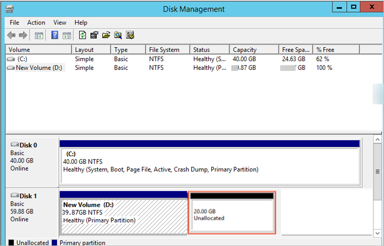
Task: Click Basic in the New Volume (D:) row
Action: 121,68
